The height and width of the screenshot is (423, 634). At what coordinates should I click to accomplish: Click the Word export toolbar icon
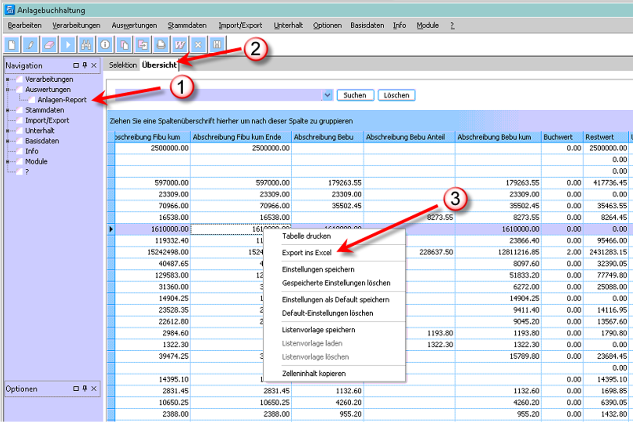[180, 45]
